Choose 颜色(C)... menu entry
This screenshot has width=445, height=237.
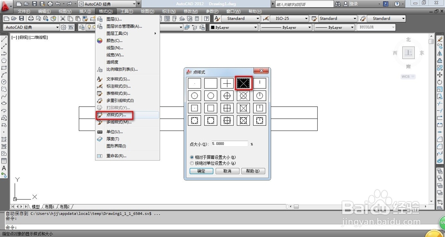point(127,41)
